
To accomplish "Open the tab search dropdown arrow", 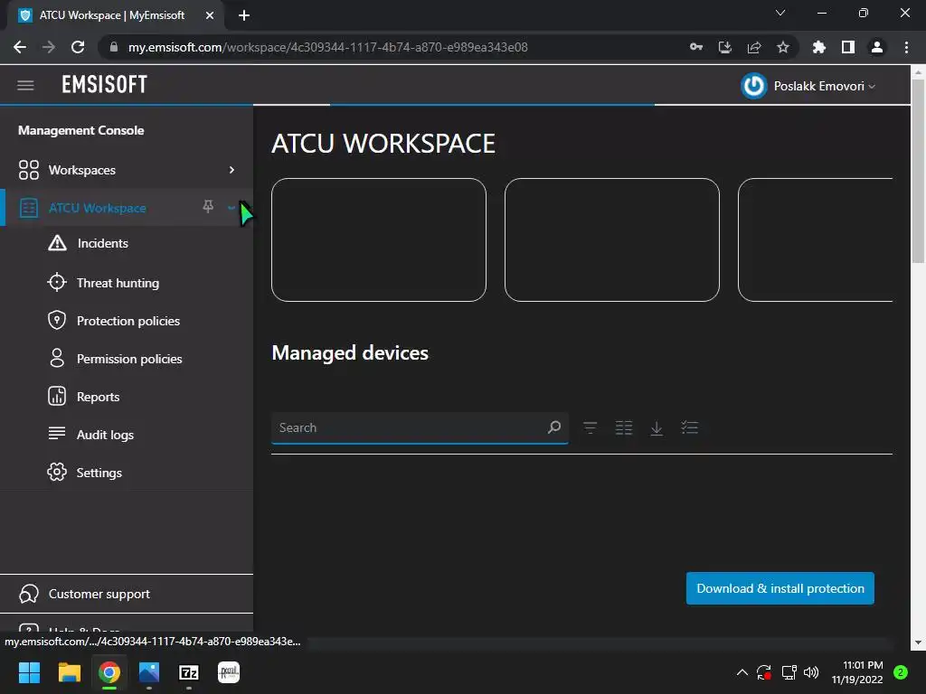I will pos(780,13).
